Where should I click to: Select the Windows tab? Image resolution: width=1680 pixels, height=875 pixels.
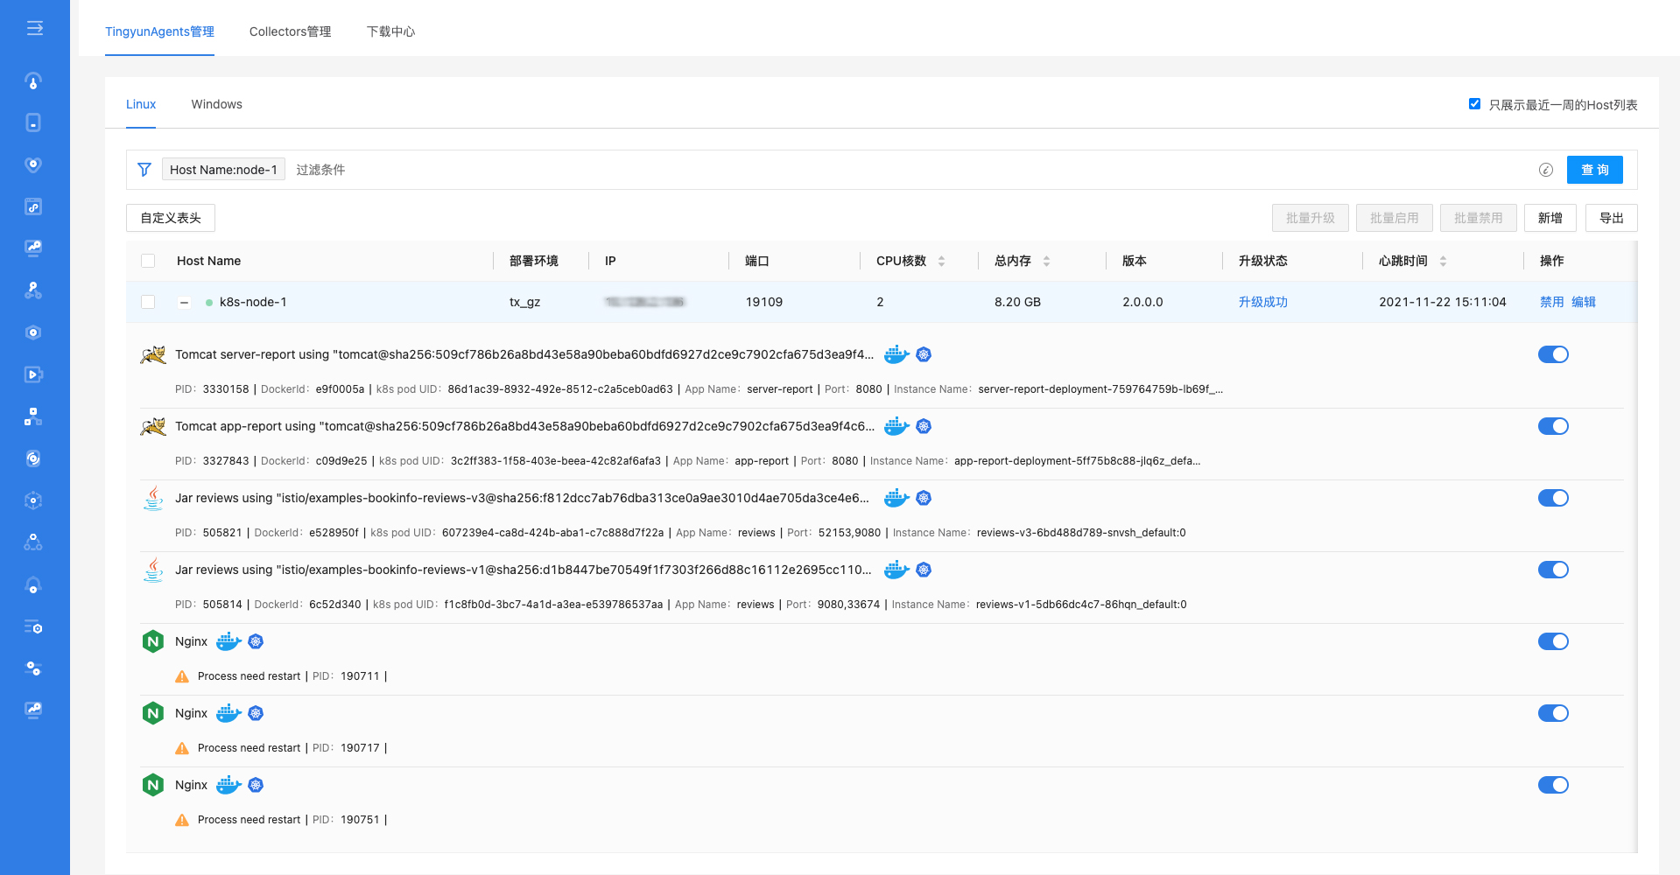[216, 104]
